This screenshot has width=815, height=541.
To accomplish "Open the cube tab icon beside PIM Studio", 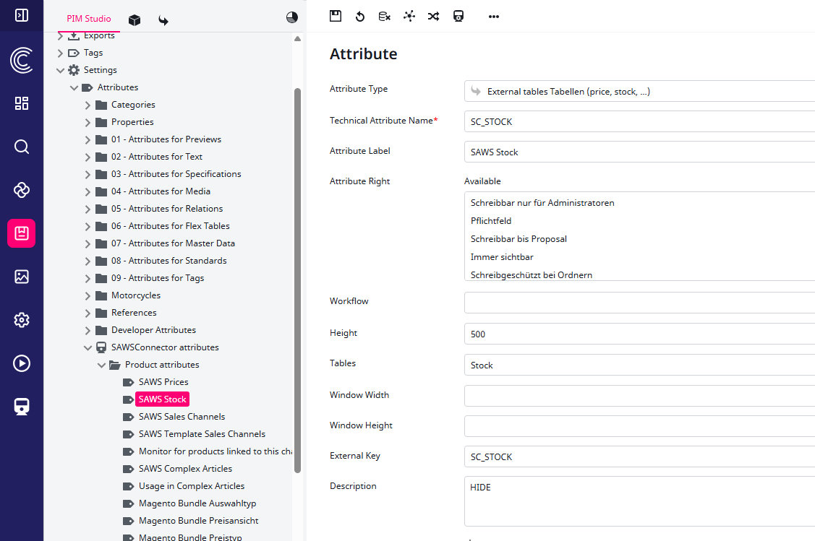I will pyautogui.click(x=135, y=20).
